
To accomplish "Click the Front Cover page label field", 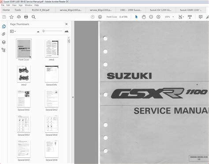I will click(x=112, y=17).
